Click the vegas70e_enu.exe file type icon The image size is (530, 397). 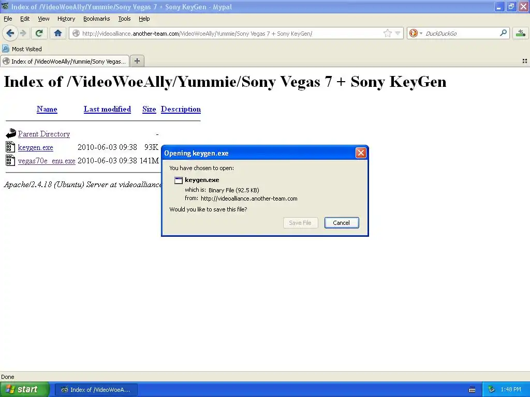(x=10, y=160)
